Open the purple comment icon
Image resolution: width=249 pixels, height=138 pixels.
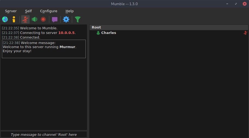point(55,20)
